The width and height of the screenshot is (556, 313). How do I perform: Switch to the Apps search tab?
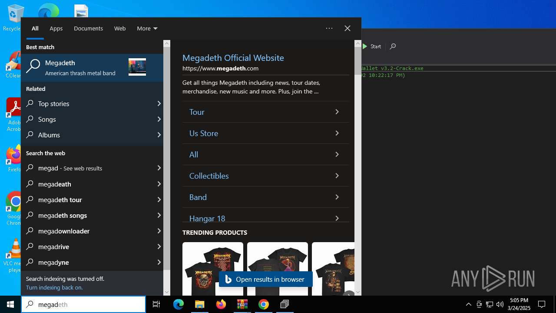click(56, 28)
